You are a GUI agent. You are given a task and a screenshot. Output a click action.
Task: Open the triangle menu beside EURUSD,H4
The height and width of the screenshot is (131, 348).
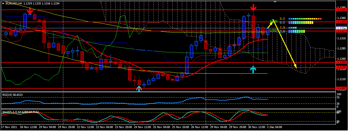pos(3,4)
